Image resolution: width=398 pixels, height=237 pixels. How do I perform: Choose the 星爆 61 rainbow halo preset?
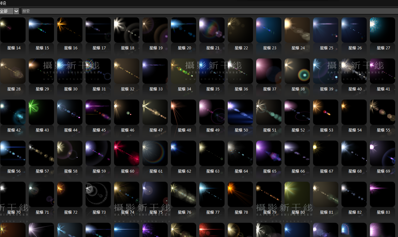(155, 153)
